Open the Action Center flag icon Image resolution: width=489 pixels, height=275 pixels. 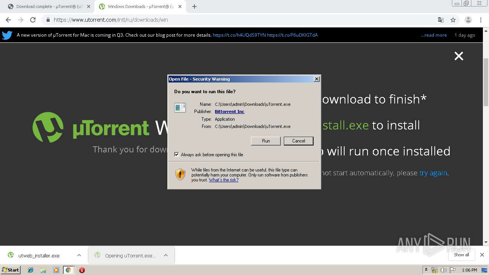pos(453,270)
